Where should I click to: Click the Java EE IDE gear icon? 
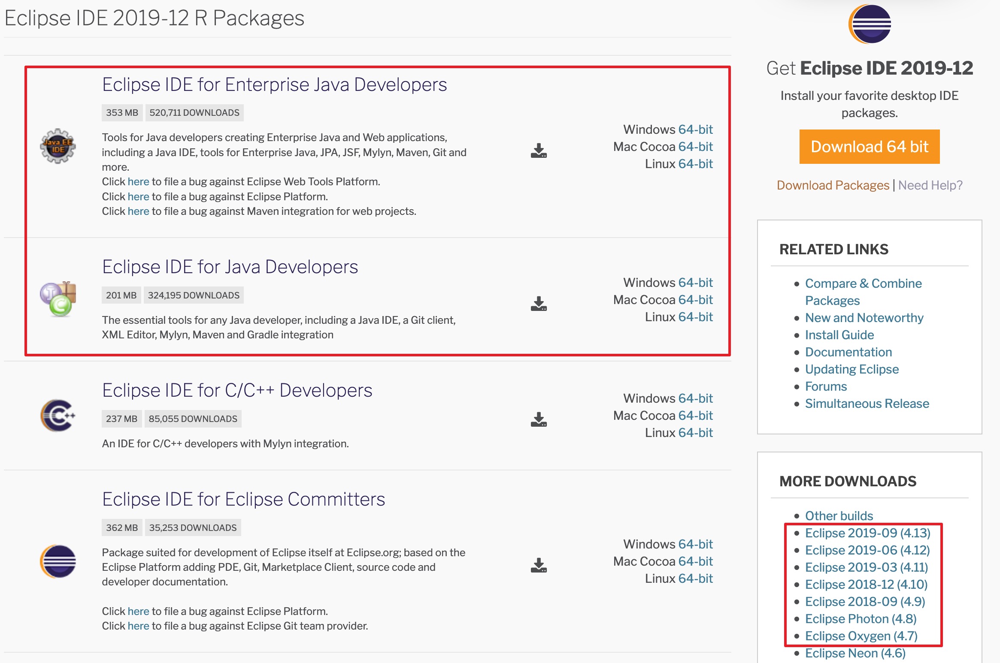[x=58, y=146]
